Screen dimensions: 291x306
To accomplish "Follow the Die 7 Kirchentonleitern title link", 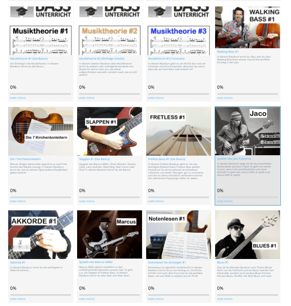I will click(26, 159).
